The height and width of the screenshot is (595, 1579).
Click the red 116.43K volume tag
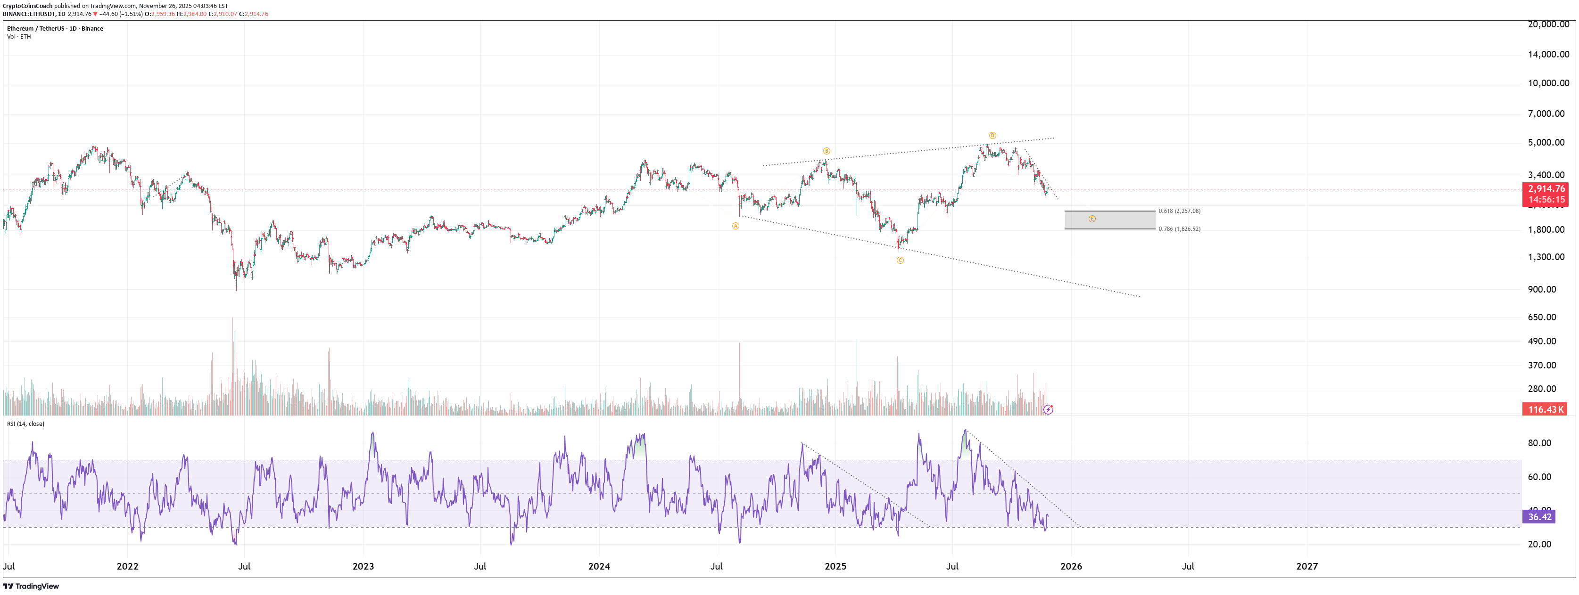[x=1545, y=409]
